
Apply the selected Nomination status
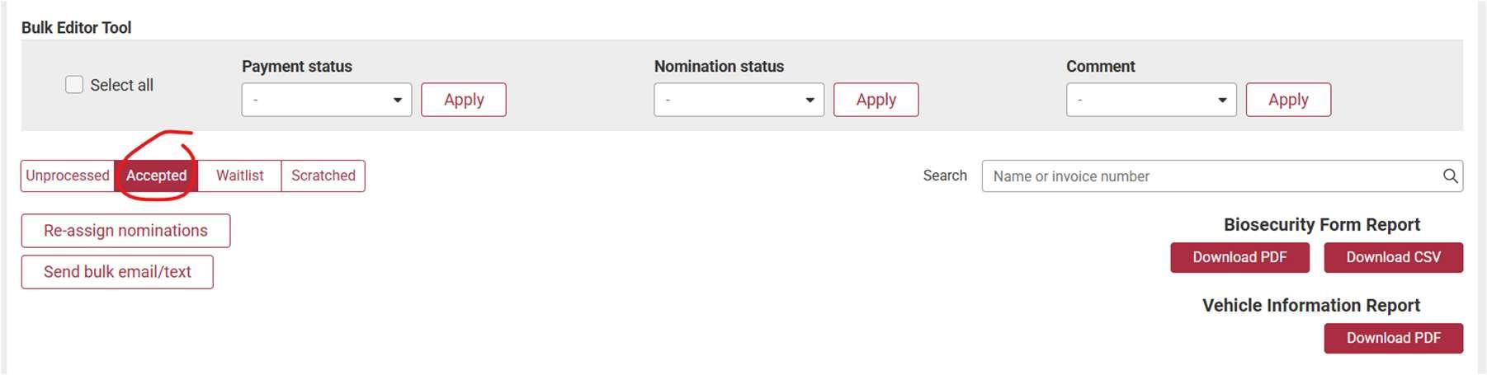point(876,100)
